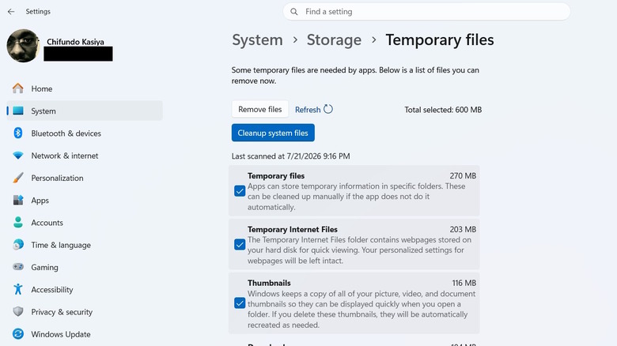Navigate to Storage breadcrumb
617x346 pixels.
pyautogui.click(x=334, y=40)
